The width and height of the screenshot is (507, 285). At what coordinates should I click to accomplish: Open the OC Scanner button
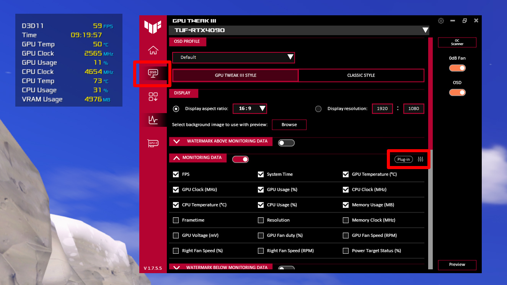(457, 42)
